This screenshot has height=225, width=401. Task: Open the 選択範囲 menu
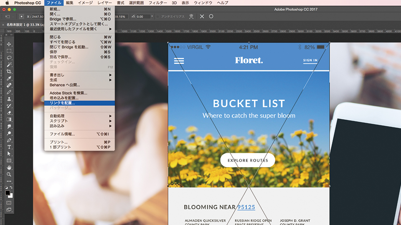coord(136,3)
